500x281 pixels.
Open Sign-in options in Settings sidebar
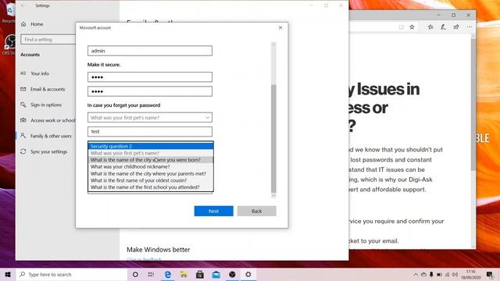[41, 105]
